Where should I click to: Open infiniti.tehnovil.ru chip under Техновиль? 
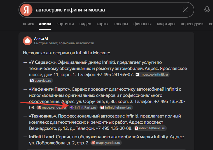[x=150, y=128]
